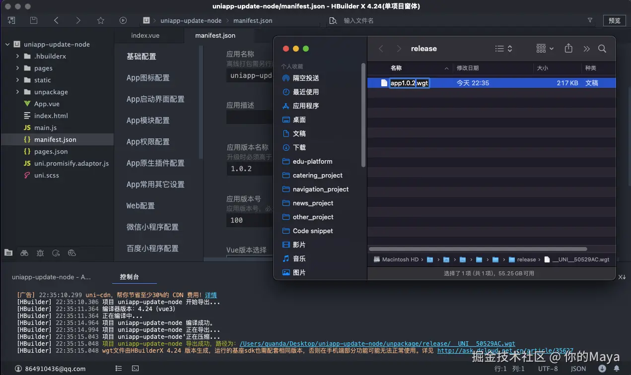The width and height of the screenshot is (631, 375).
Task: Click the 应用版本号 field showing 100
Action: pyautogui.click(x=250, y=220)
